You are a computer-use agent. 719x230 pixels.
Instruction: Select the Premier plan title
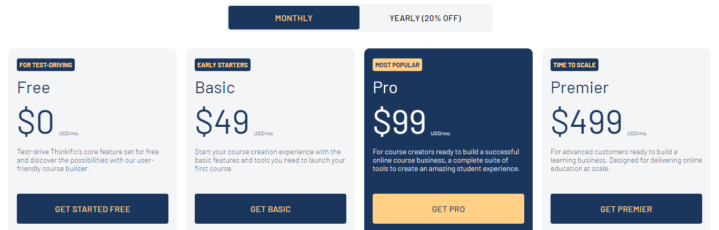[580, 87]
